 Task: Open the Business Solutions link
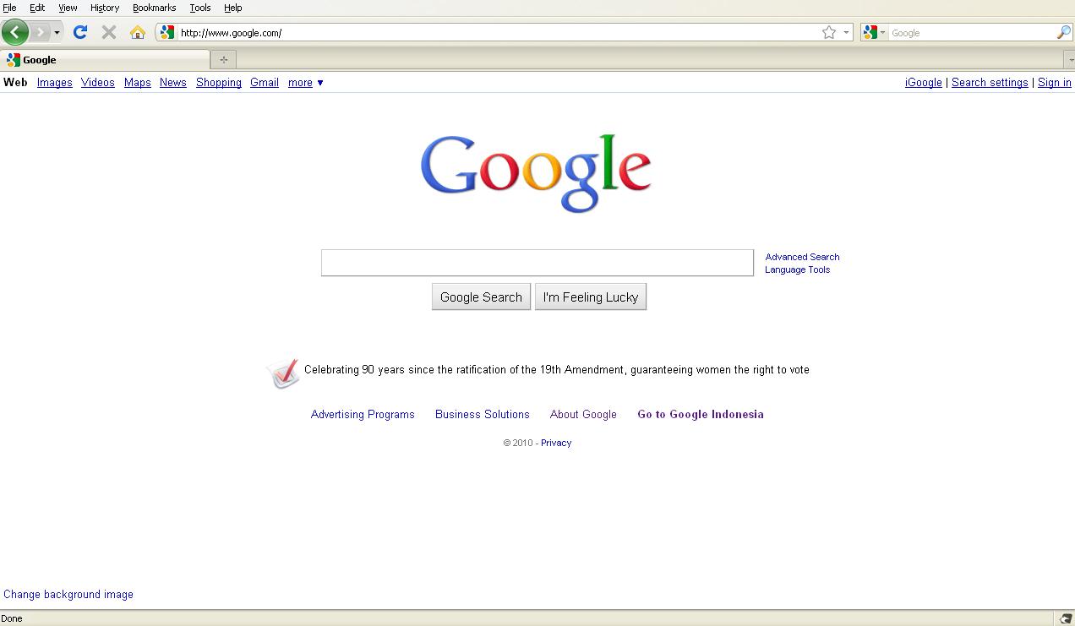tap(482, 415)
